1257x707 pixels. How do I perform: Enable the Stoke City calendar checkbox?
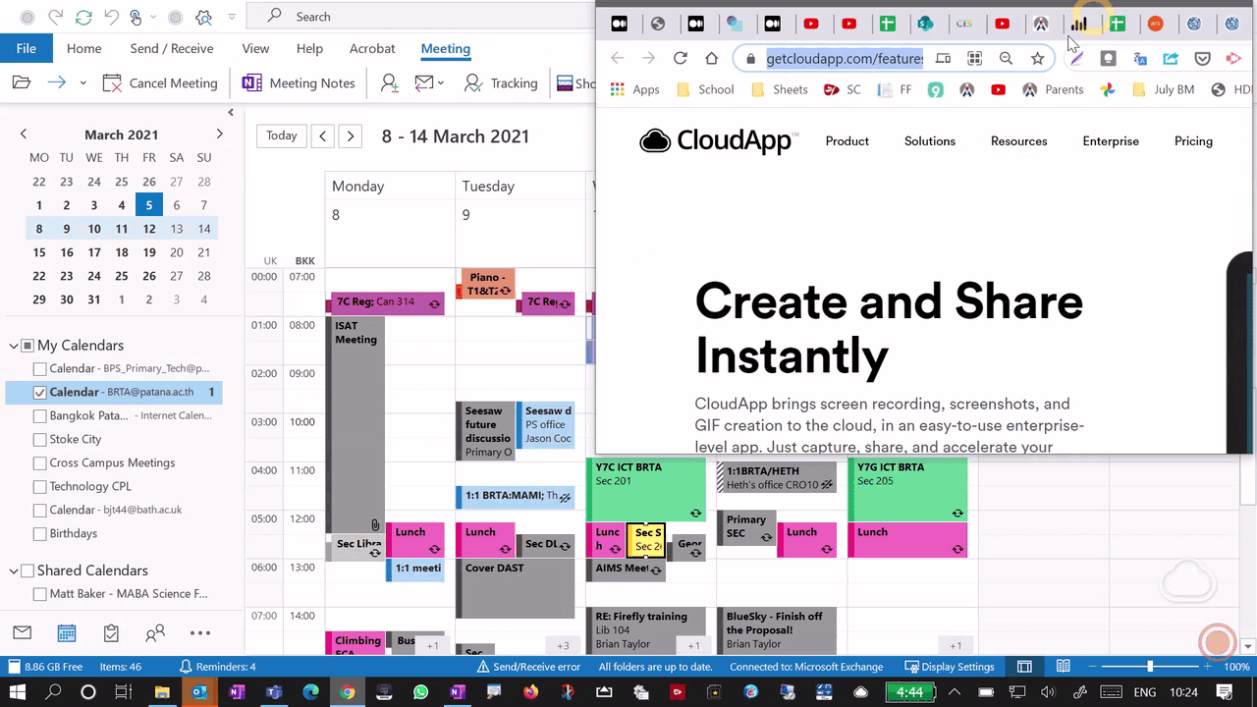click(x=39, y=440)
